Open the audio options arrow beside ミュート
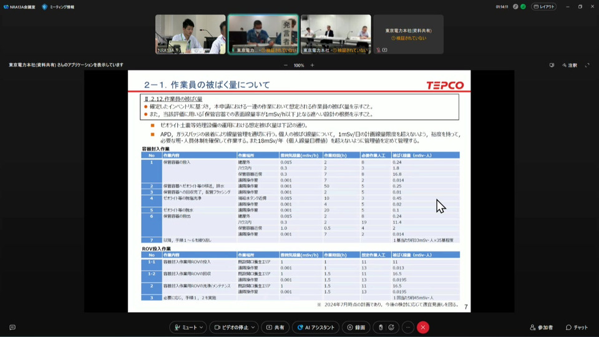Image resolution: width=599 pixels, height=337 pixels. (202, 328)
